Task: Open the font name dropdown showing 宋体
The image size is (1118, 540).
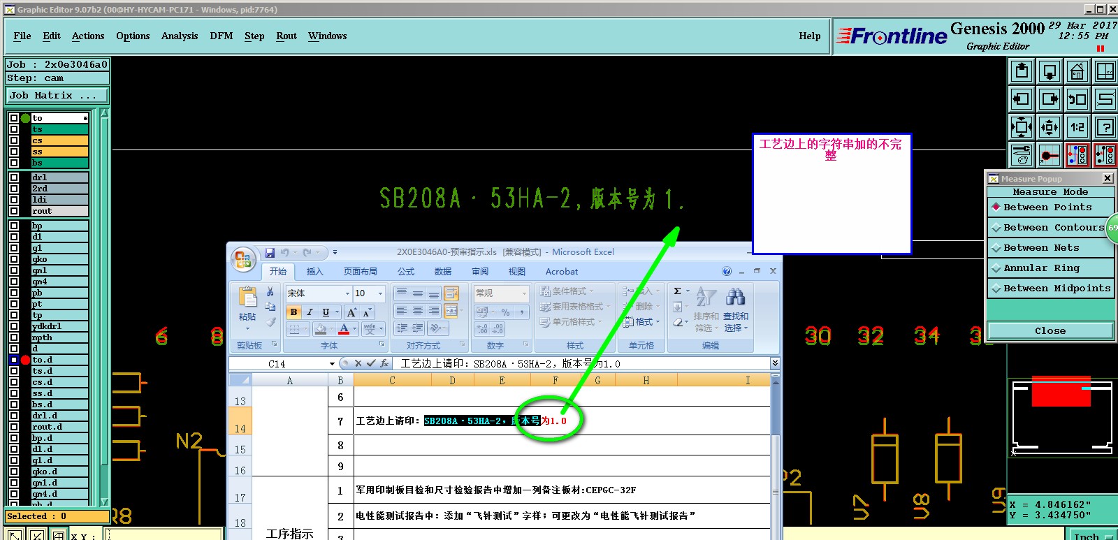Action: [347, 293]
